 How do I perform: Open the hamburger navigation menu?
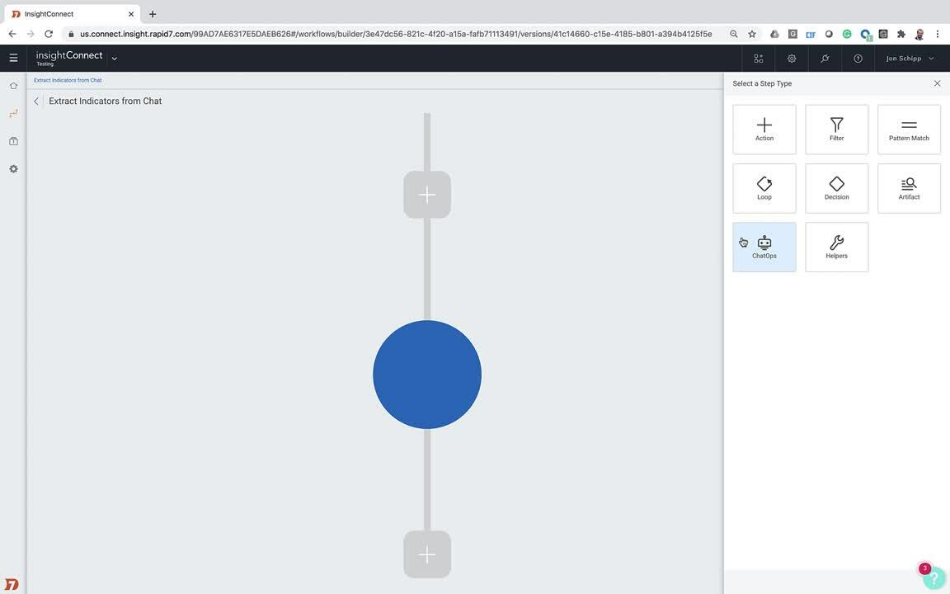point(13,58)
